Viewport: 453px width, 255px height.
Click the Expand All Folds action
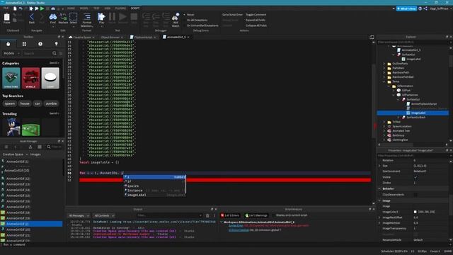point(256,20)
